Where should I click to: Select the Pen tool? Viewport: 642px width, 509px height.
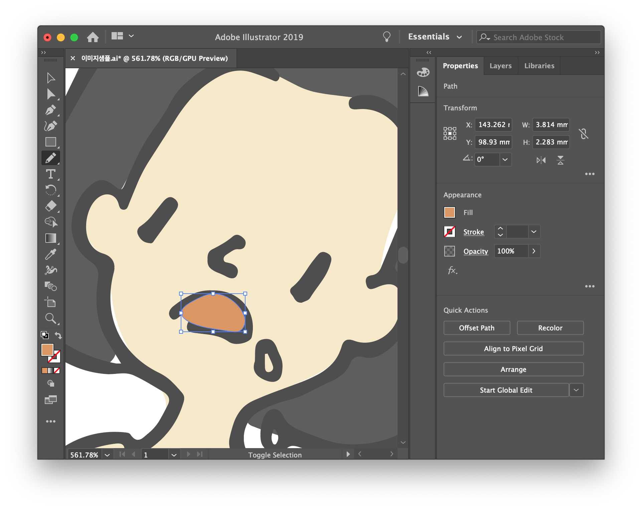click(x=51, y=110)
